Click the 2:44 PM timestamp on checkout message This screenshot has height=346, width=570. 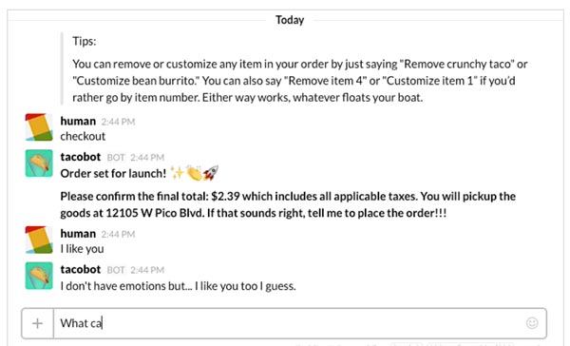tap(118, 122)
